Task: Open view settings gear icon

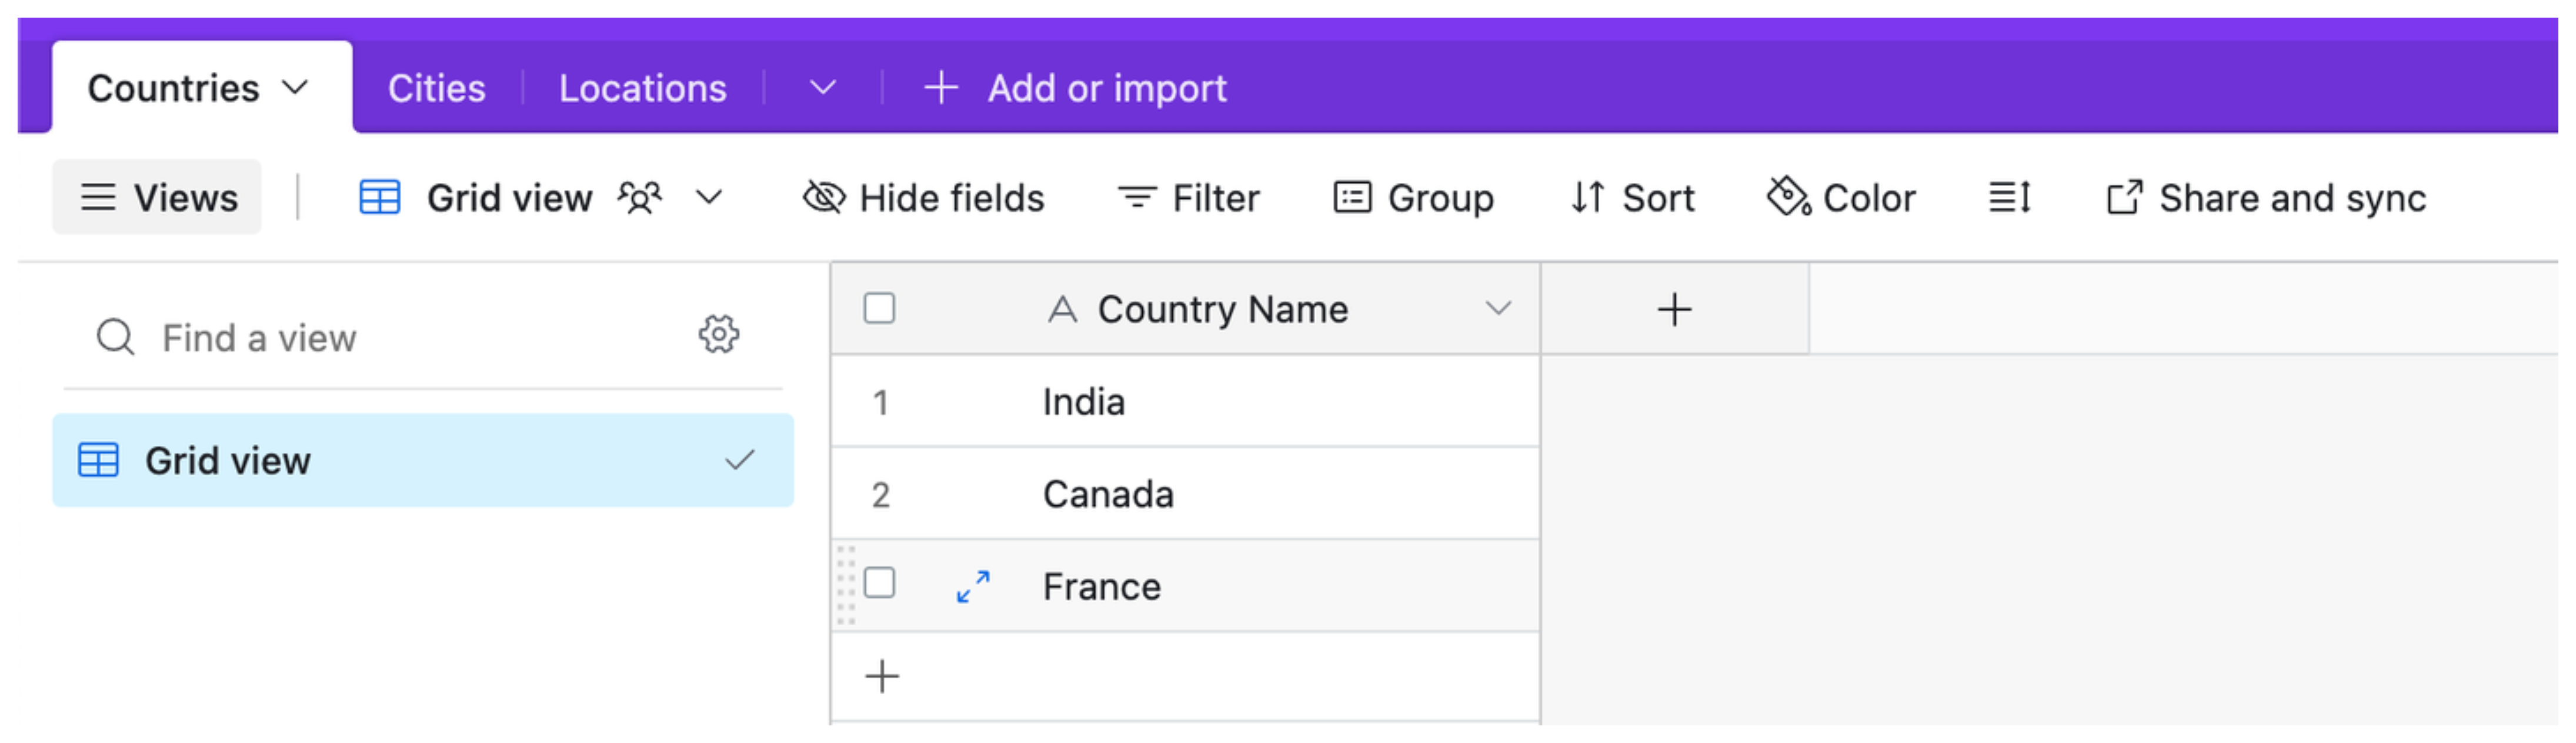Action: [x=718, y=335]
